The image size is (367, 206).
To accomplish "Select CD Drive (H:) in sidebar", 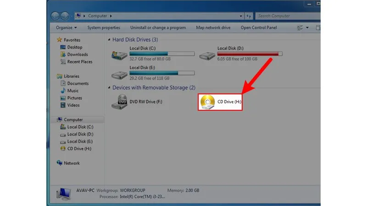I will [x=79, y=148].
